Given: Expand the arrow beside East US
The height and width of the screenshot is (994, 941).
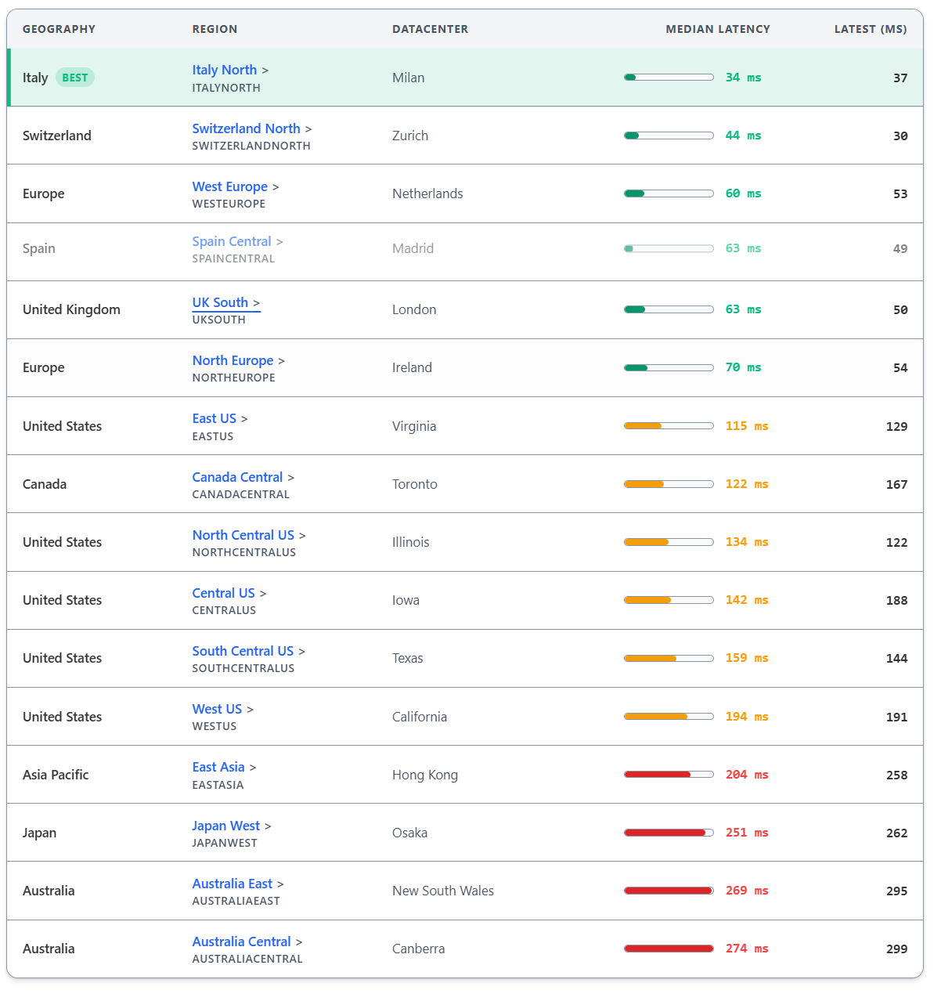Looking at the screenshot, I should tap(244, 419).
